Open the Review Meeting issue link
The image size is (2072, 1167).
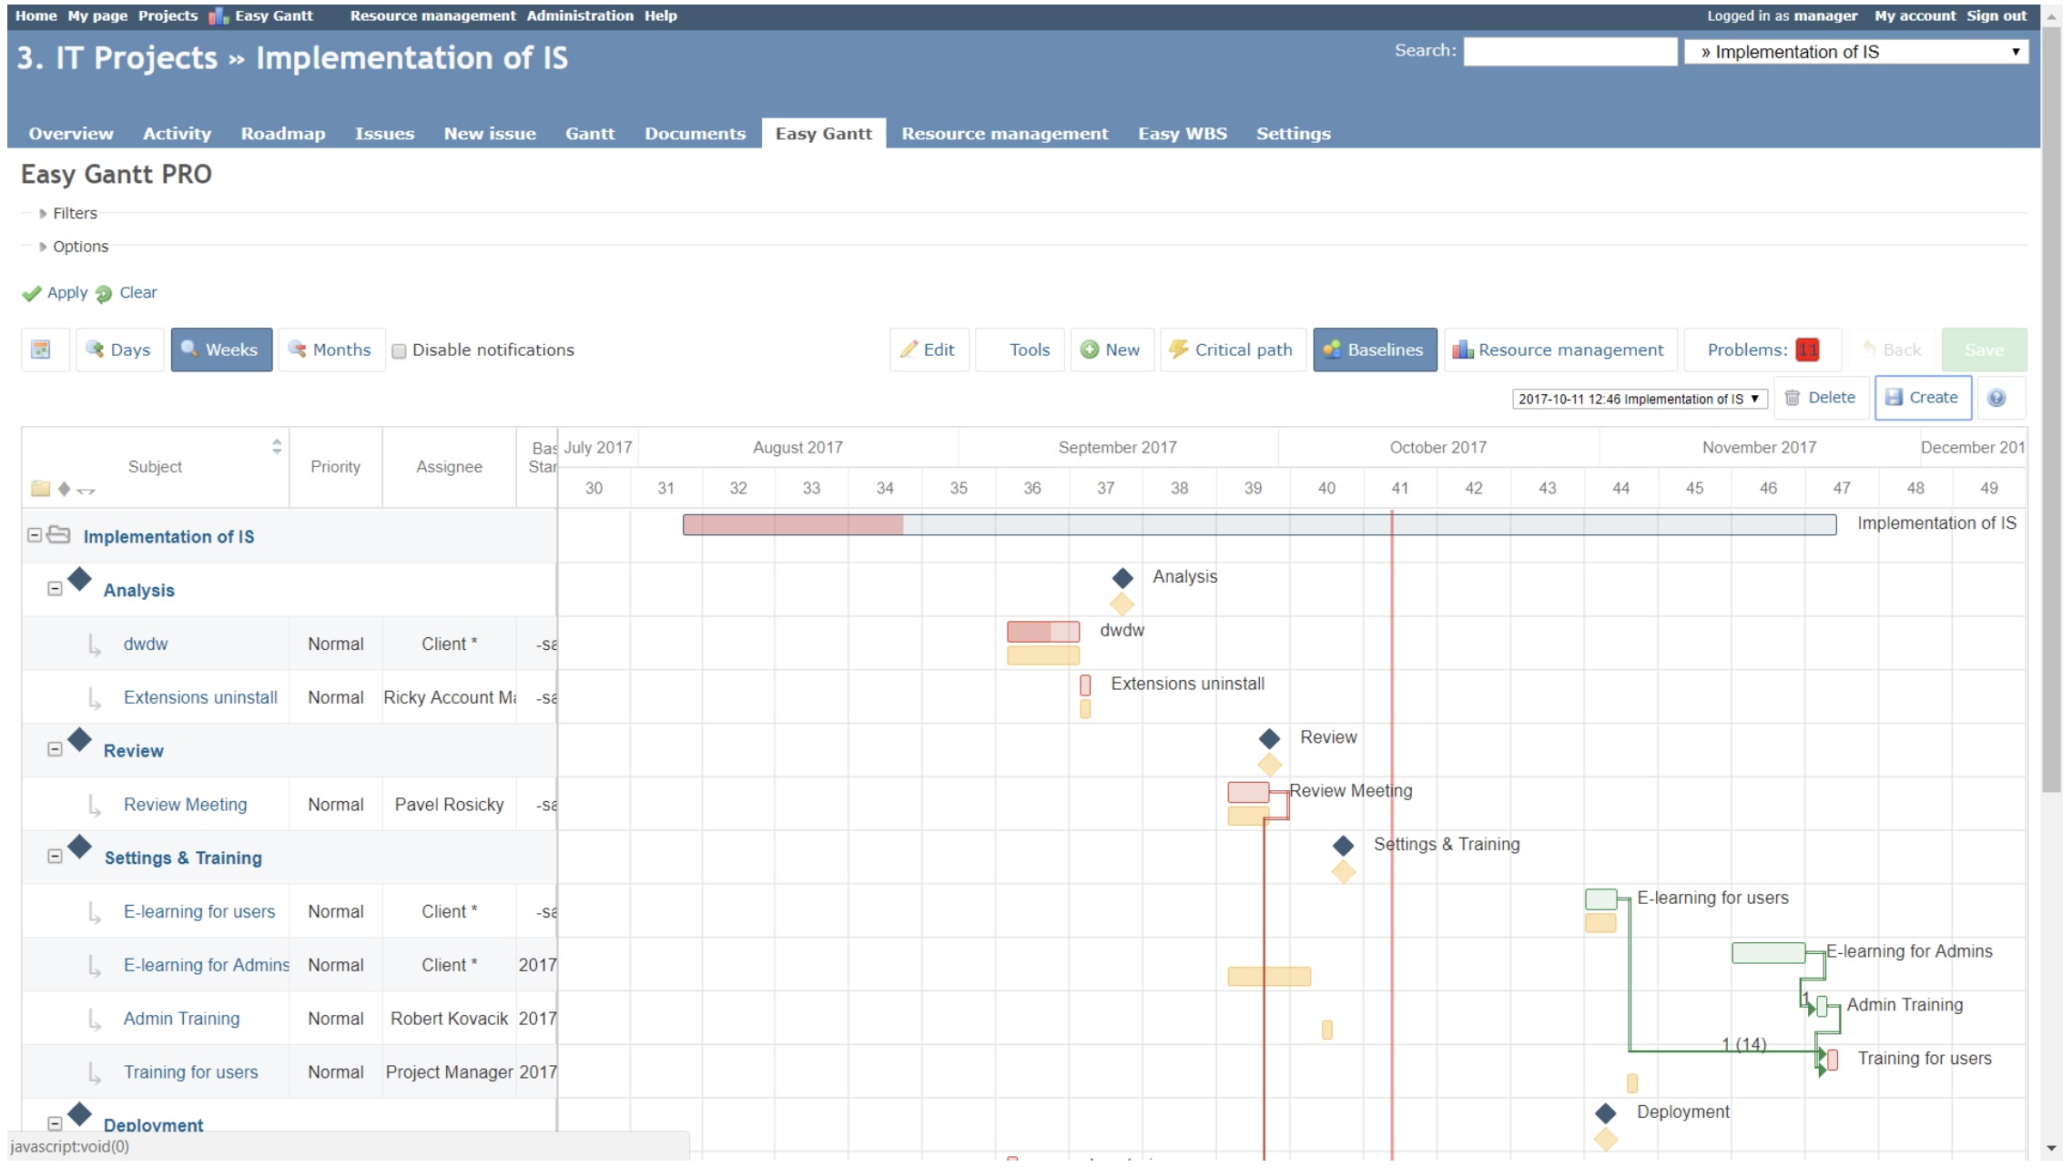pos(185,805)
